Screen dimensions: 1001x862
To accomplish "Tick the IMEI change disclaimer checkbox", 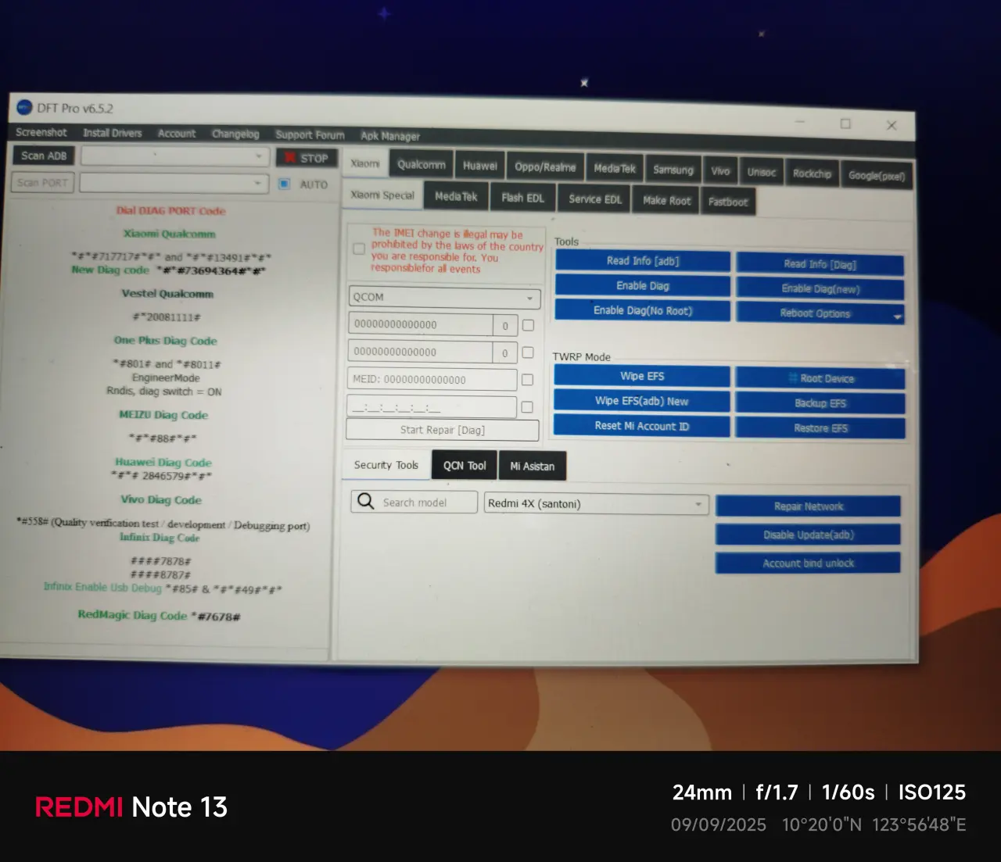I will coord(359,249).
